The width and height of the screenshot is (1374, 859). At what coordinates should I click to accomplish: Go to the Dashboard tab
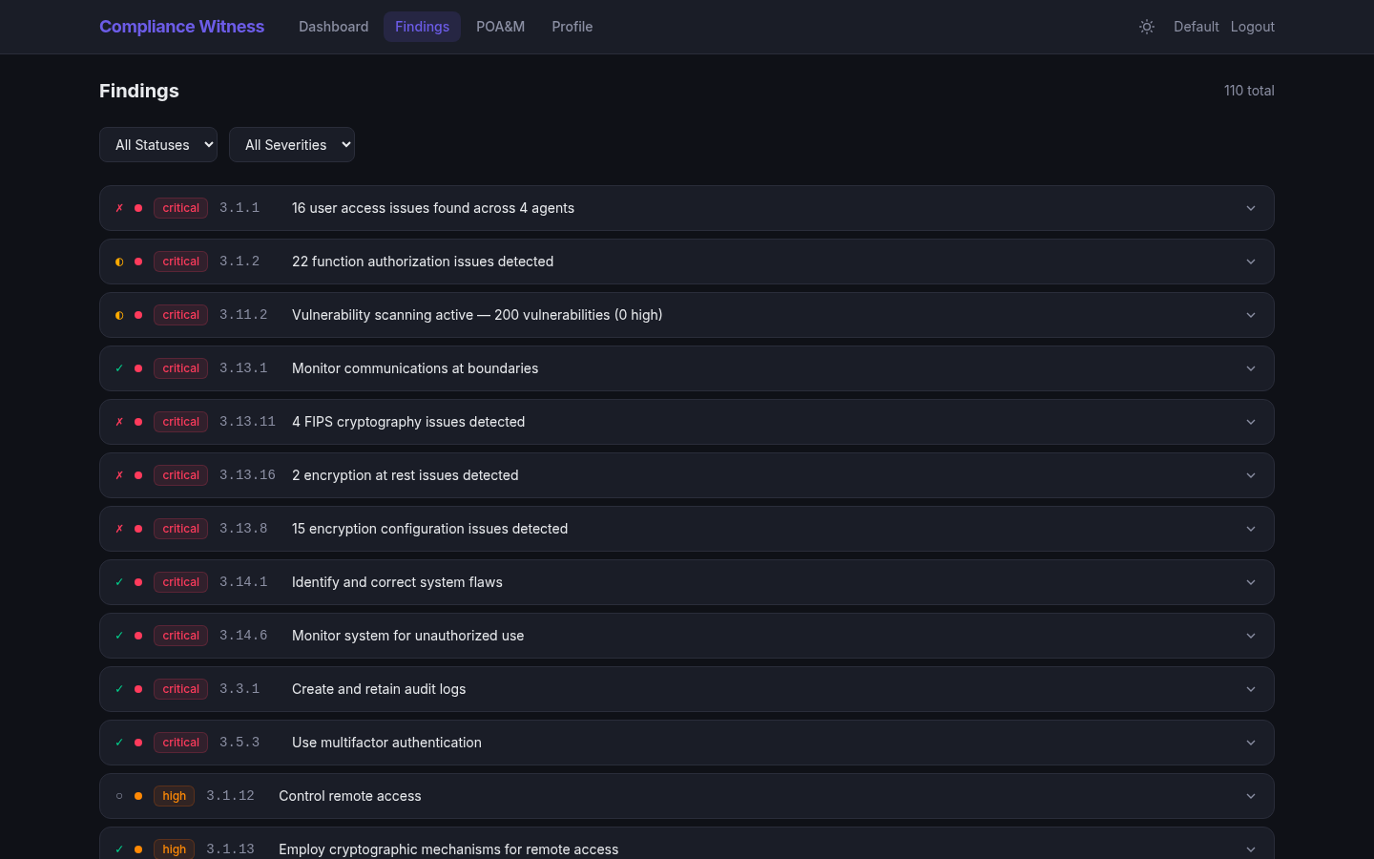(333, 27)
